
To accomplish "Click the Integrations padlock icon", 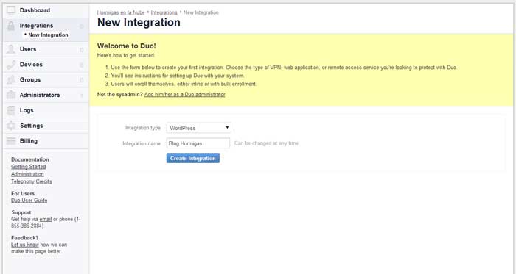I will [x=11, y=26].
